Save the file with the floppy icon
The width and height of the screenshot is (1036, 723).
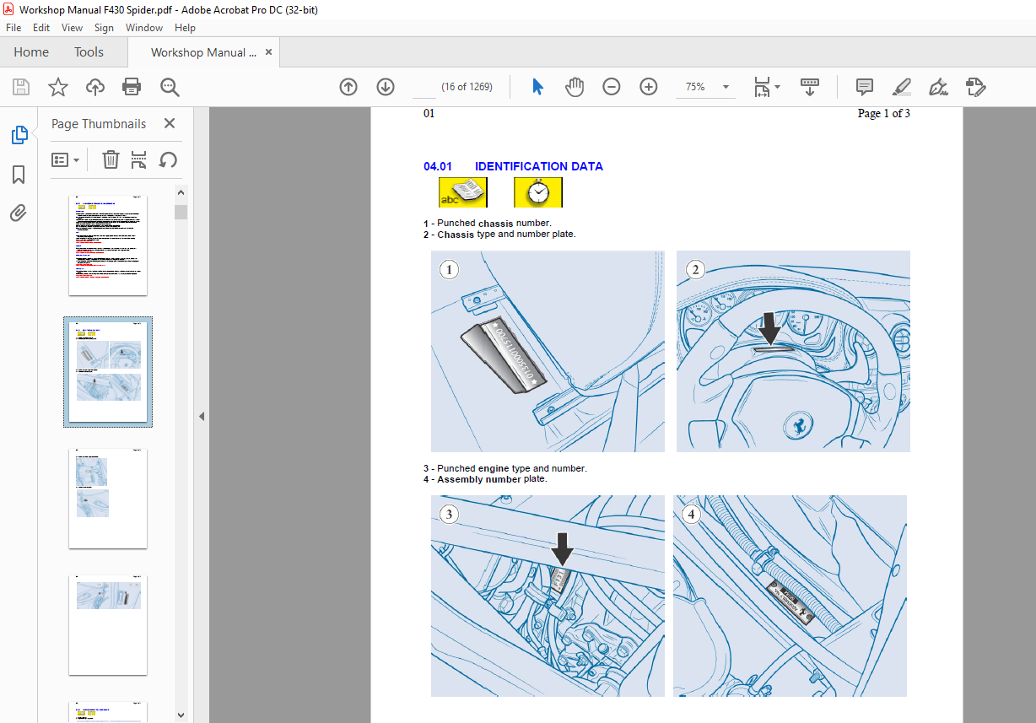click(x=21, y=87)
